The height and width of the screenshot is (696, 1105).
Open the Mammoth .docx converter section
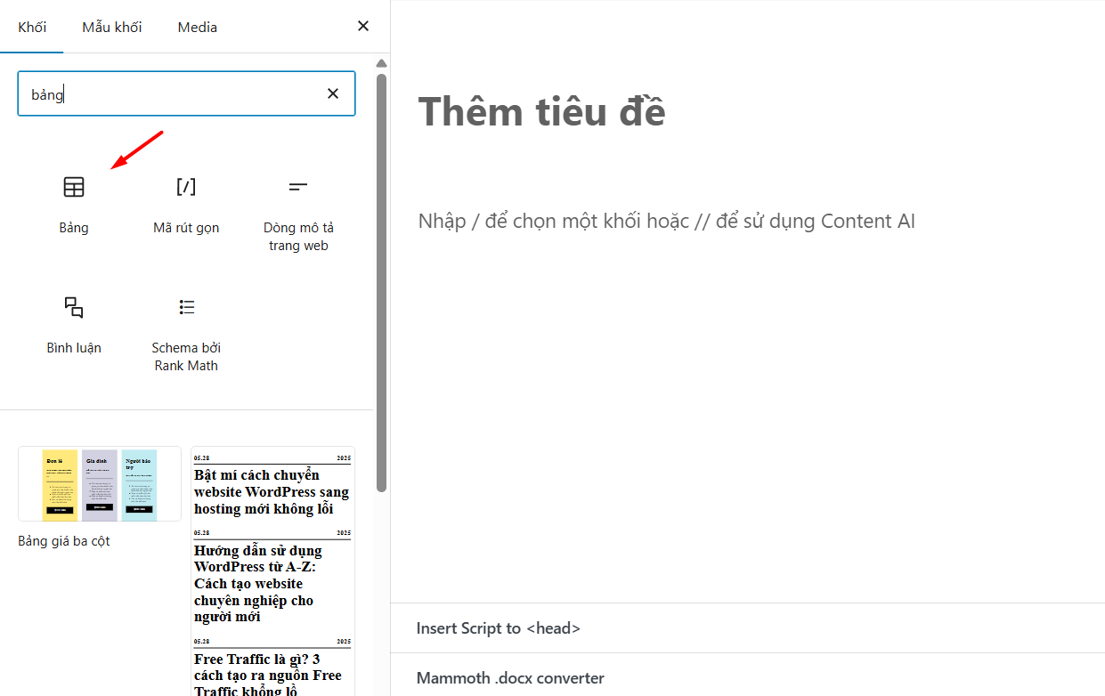point(510,677)
